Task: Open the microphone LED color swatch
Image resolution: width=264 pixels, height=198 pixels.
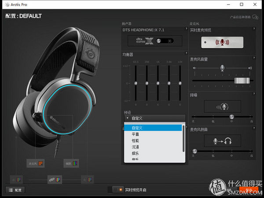Action: (40, 163)
